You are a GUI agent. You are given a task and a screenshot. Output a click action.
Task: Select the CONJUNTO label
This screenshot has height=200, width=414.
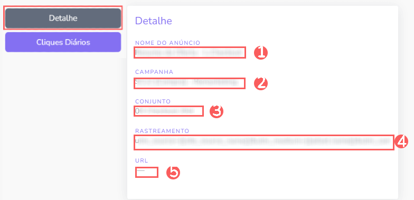(x=153, y=101)
